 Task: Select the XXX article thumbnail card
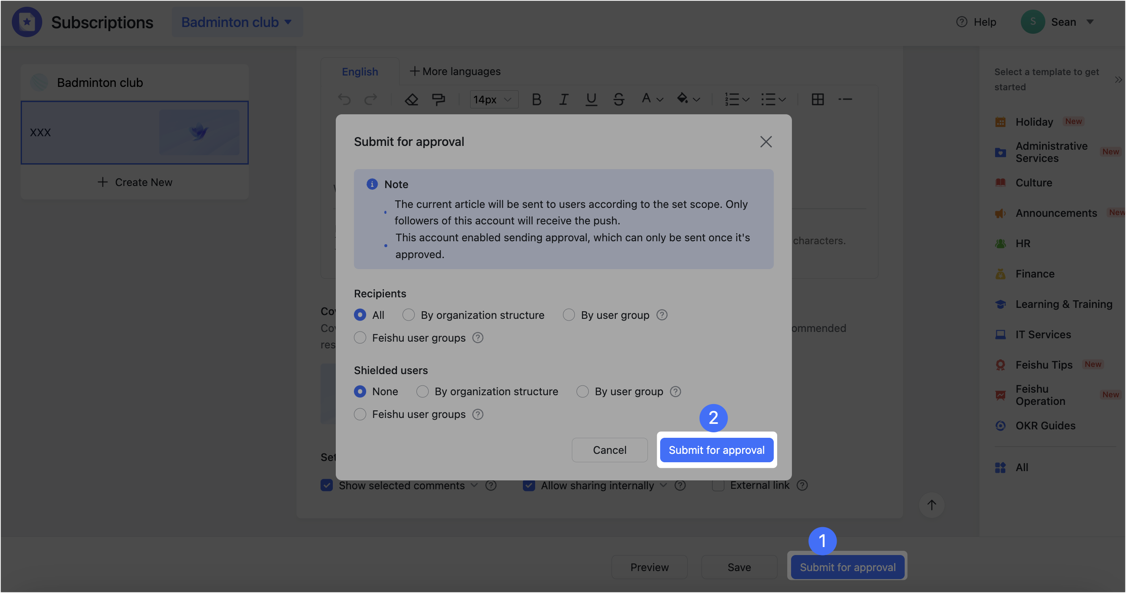tap(135, 132)
